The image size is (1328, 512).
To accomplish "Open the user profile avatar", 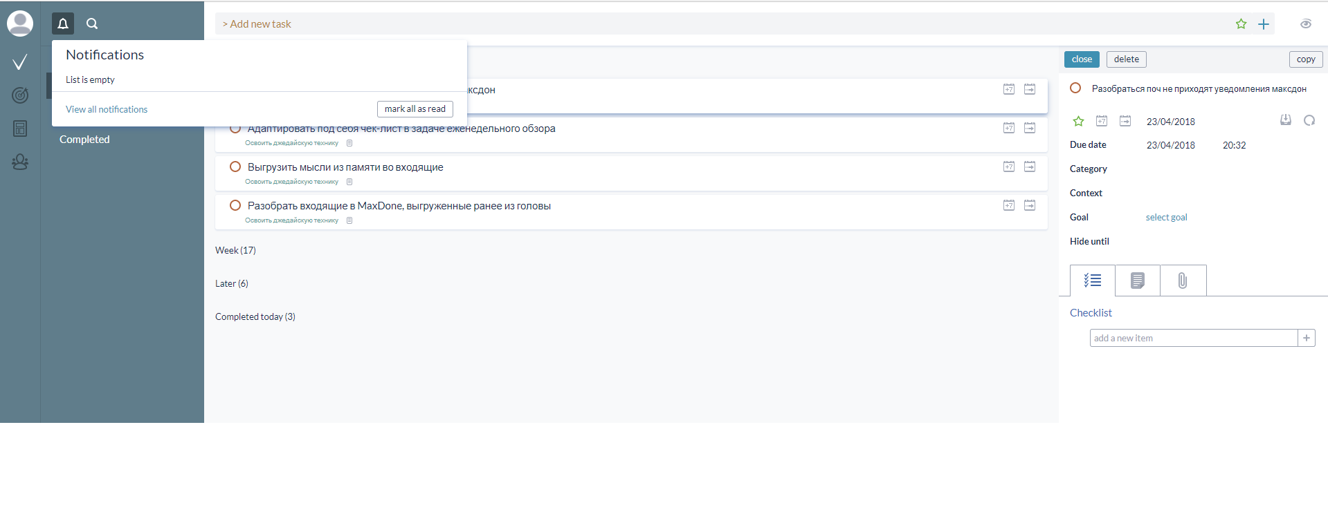I will tap(20, 23).
